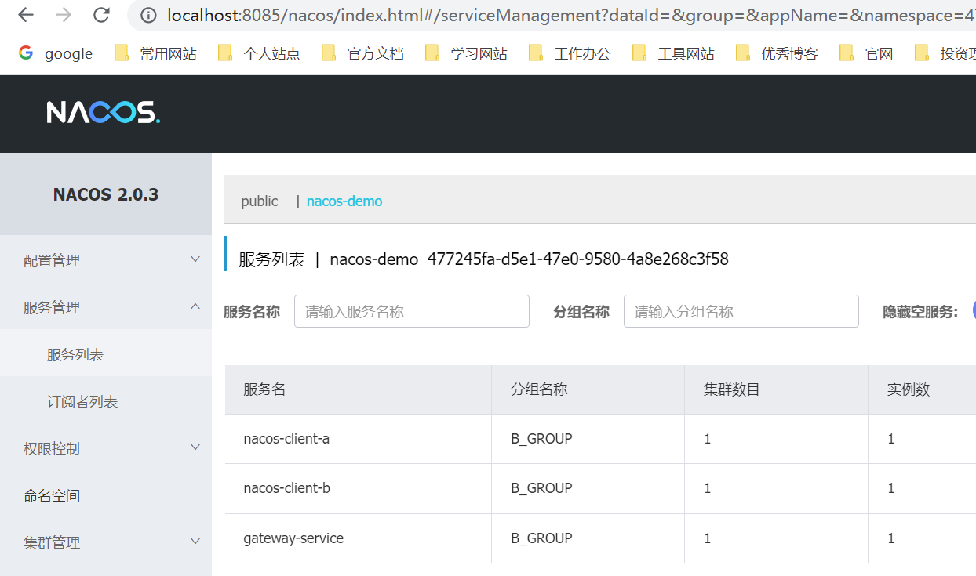The image size is (976, 576).
Task: Open the 工作办公 bookmark folder
Action: (x=570, y=53)
